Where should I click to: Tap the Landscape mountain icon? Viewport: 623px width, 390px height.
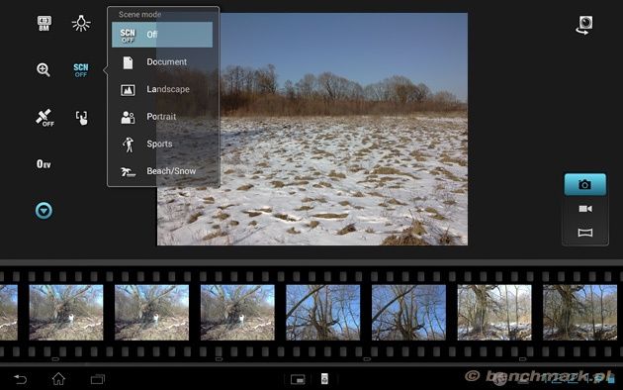(128, 90)
